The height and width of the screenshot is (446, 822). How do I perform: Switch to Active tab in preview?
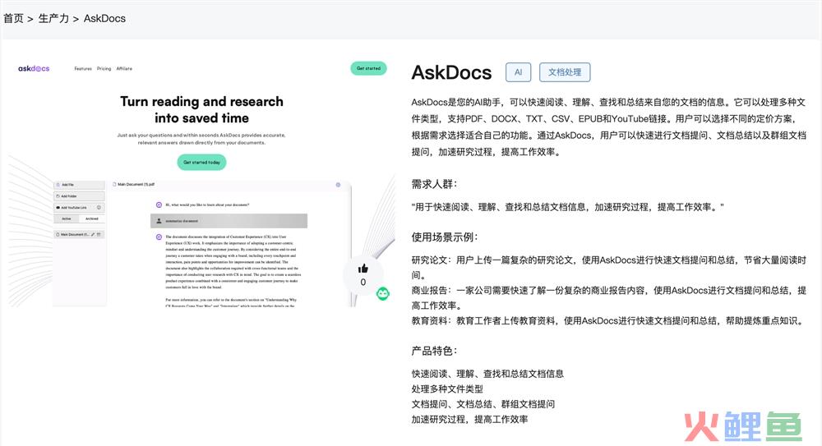tap(67, 218)
